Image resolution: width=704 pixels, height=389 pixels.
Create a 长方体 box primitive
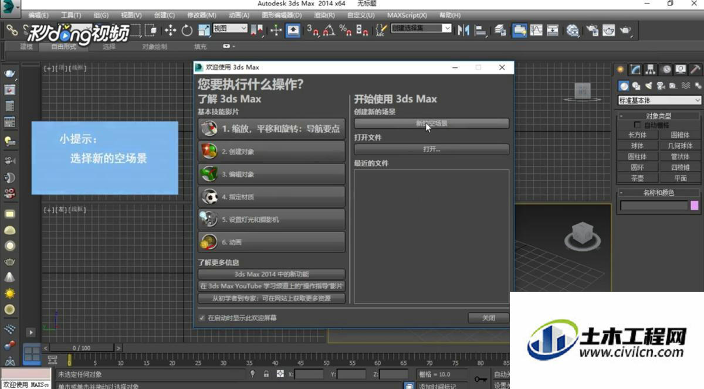(x=637, y=135)
